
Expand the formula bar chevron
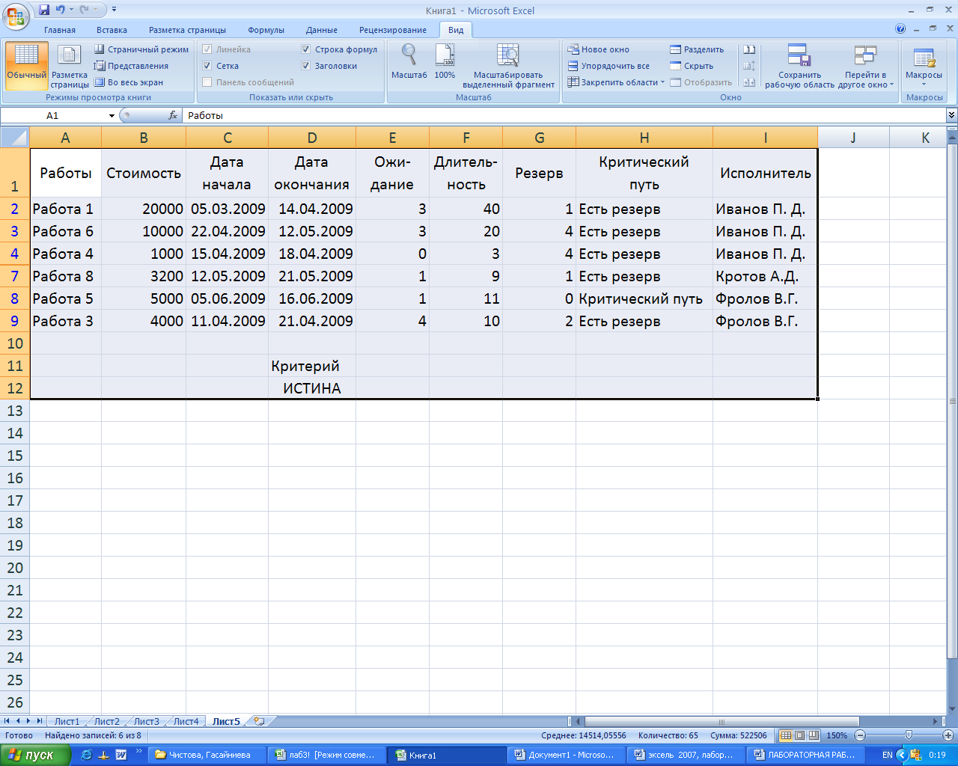(x=951, y=115)
